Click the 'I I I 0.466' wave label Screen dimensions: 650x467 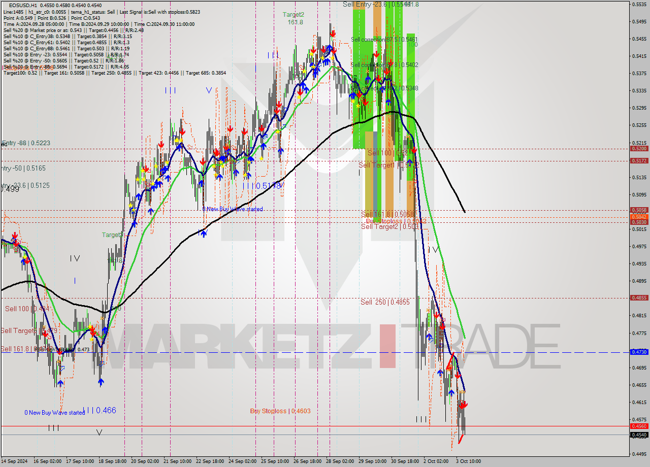tap(100, 410)
